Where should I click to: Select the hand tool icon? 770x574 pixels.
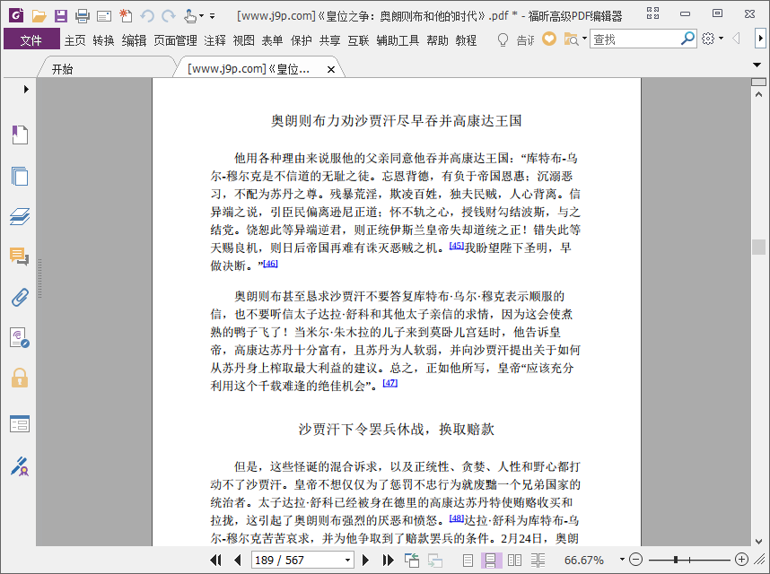(x=190, y=16)
